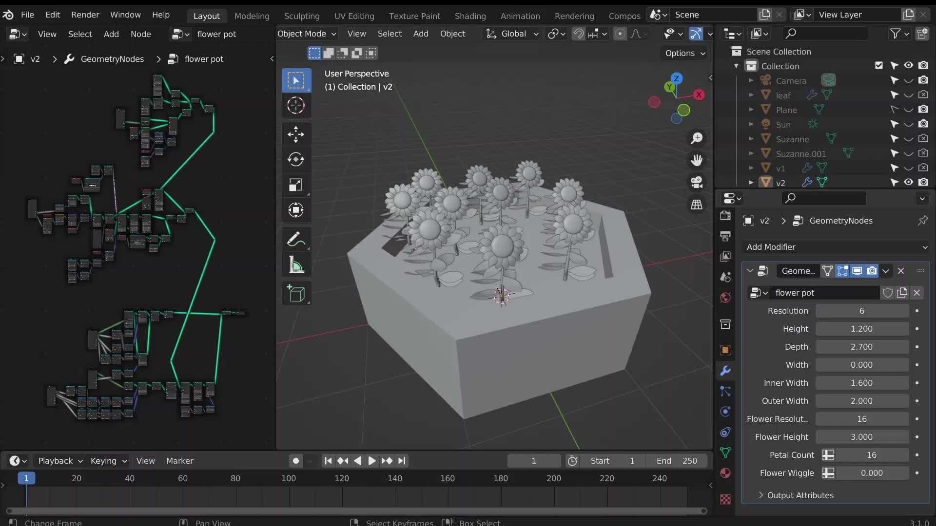This screenshot has width=936, height=526.
Task: Open the Add Modifier dropdown
Action: (x=835, y=247)
